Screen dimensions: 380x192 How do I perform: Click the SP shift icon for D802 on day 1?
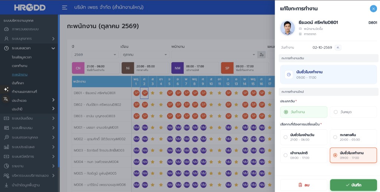point(137,105)
